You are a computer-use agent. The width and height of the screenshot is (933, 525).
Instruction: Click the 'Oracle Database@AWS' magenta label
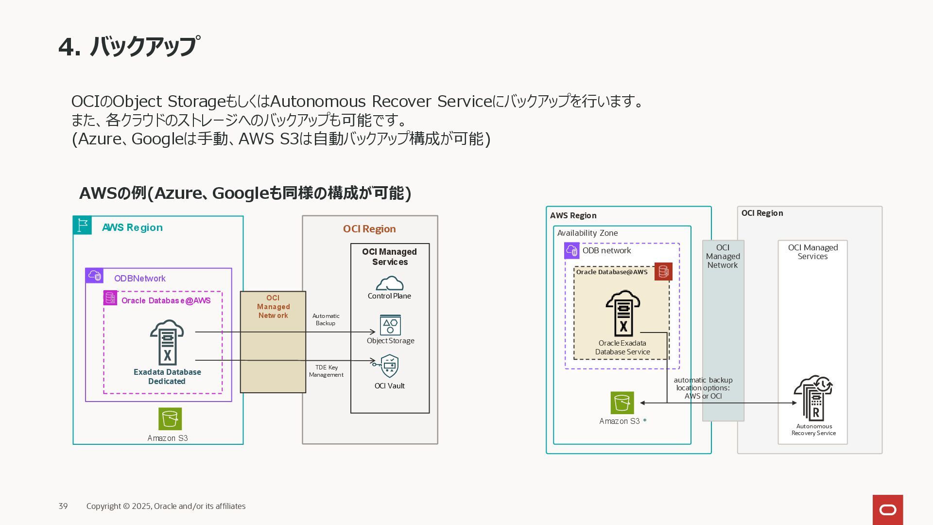[166, 301]
